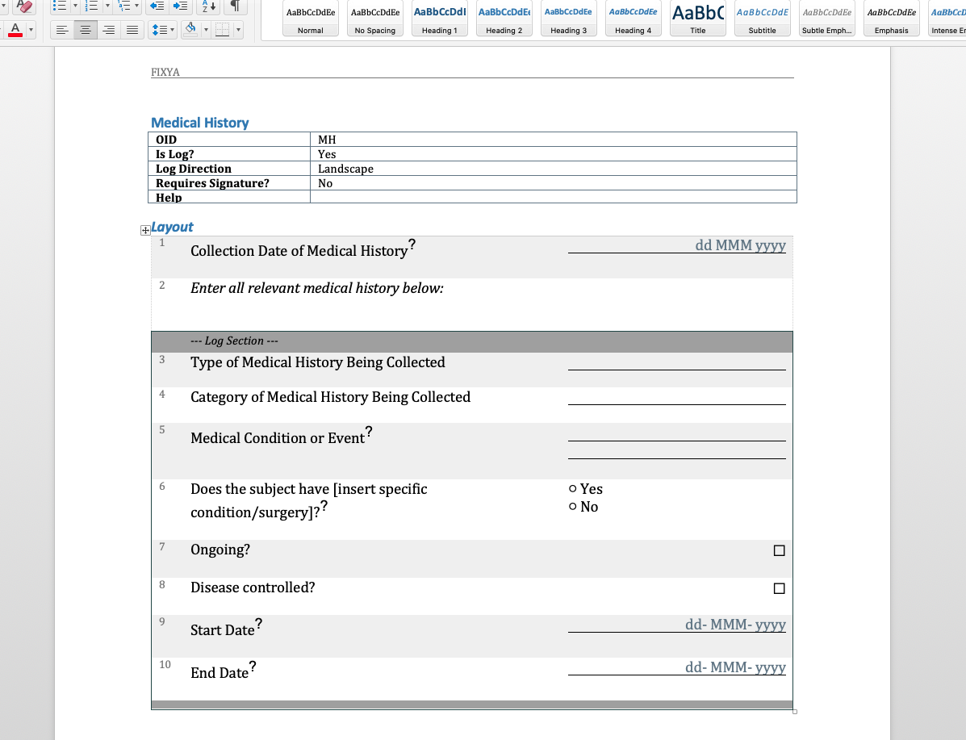The width and height of the screenshot is (966, 740).
Task: Click the table move handle beside Layout
Action: click(x=145, y=230)
